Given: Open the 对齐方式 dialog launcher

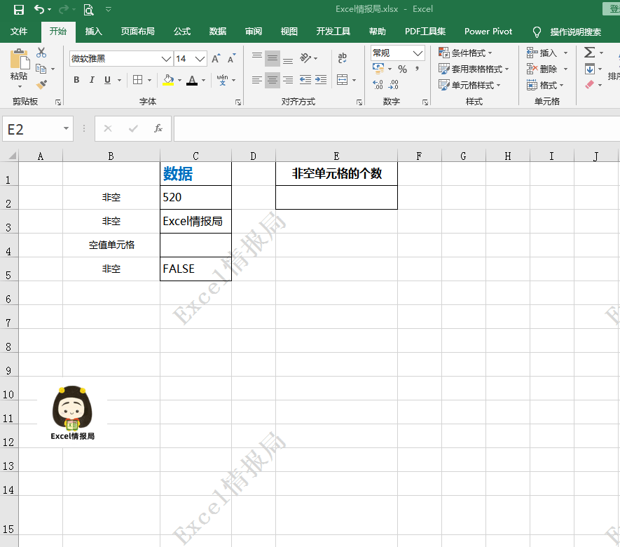Looking at the screenshot, I should pos(359,102).
